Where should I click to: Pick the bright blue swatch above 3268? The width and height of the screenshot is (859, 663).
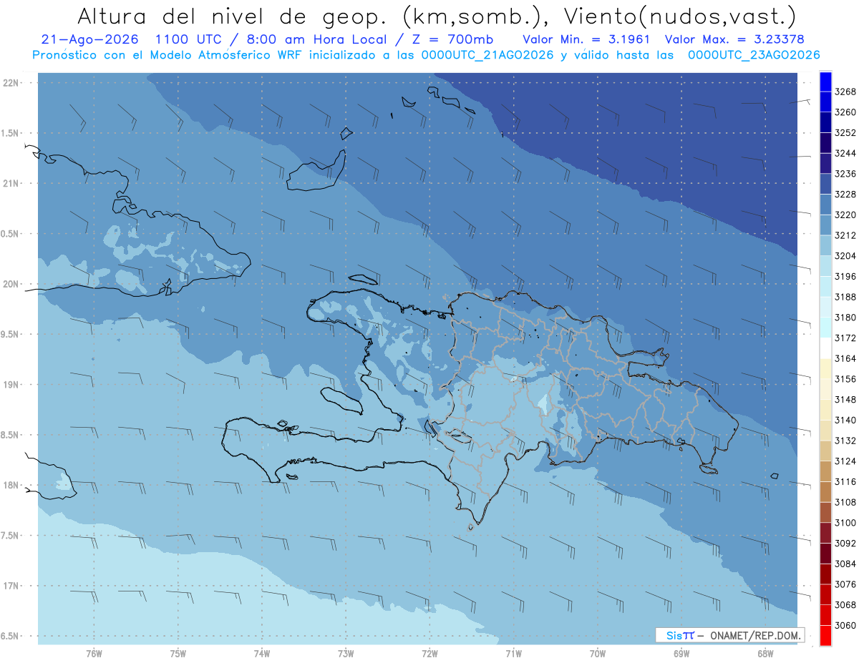point(825,82)
